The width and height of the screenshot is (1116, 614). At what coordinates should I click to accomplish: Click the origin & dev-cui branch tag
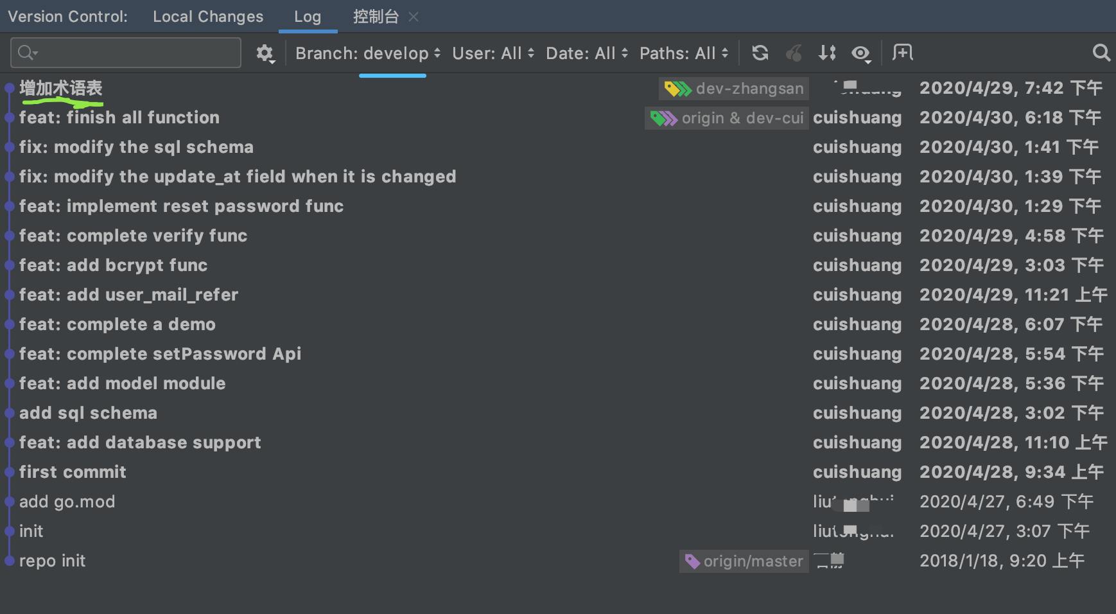pos(727,118)
